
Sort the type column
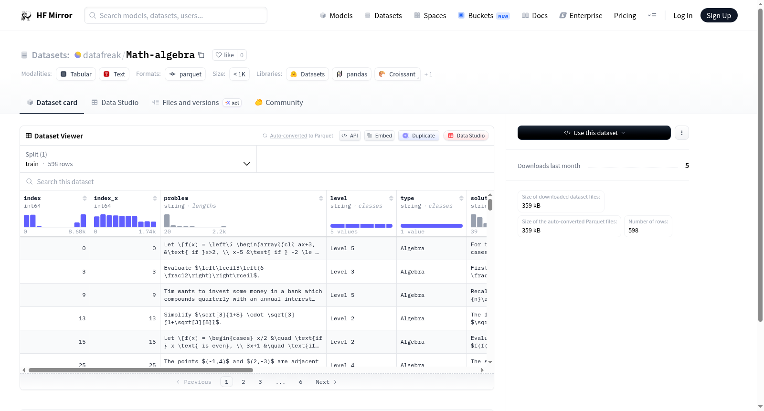[461, 198]
